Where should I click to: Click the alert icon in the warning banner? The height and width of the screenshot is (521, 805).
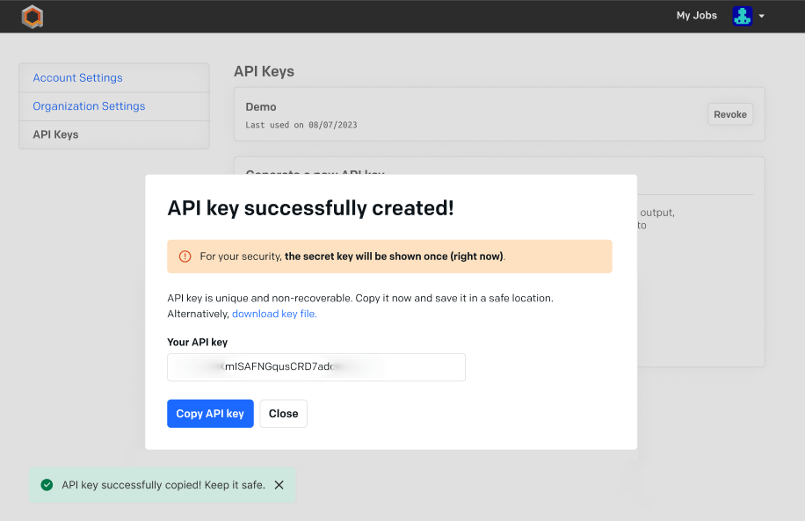point(185,256)
